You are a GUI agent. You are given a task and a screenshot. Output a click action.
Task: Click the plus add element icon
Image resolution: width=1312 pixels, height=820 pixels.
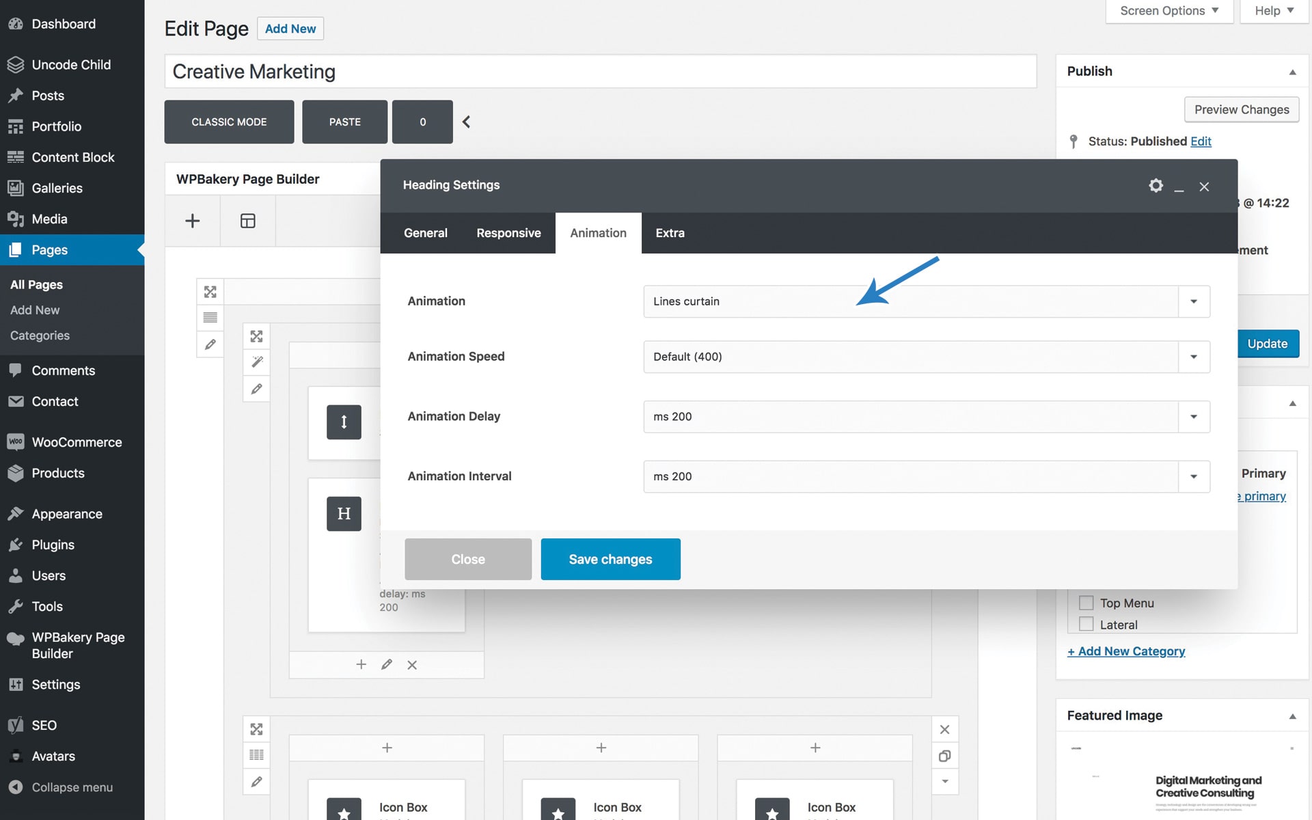pos(193,221)
